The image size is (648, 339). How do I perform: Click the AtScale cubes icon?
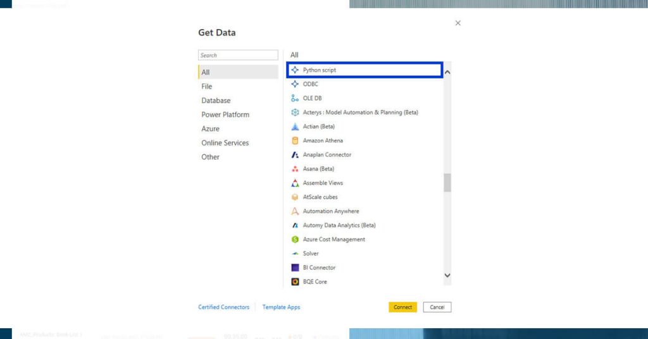[x=295, y=197]
